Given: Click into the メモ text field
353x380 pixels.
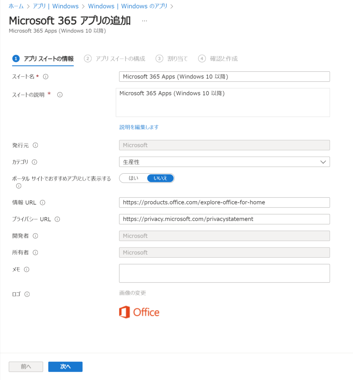Looking at the screenshot, I should click(224, 273).
